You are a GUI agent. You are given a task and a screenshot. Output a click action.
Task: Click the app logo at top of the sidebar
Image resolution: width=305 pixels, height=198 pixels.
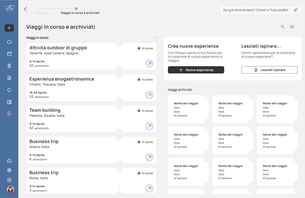tap(10, 8)
